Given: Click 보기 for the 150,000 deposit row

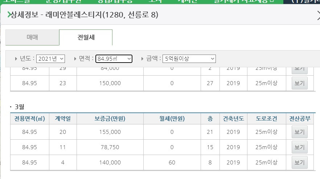Looking at the screenshot, I should click(x=299, y=83).
